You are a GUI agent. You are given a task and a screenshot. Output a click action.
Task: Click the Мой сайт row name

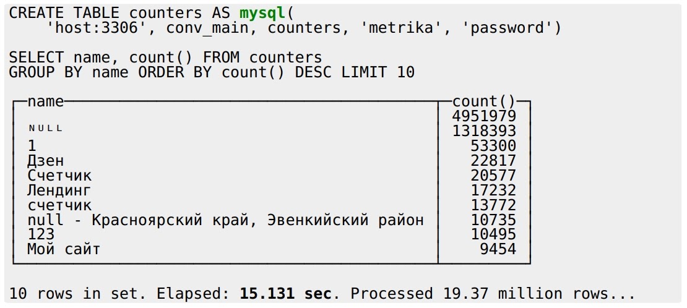point(63,249)
